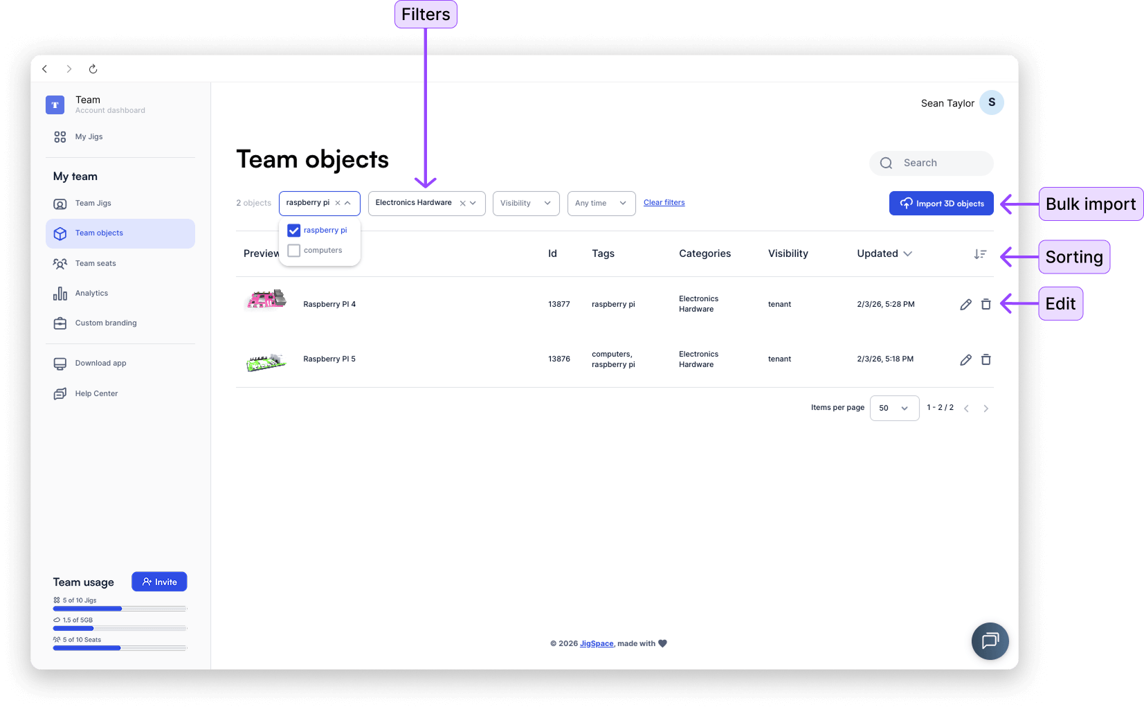Open Team Jigs section
1144x707 pixels.
click(x=93, y=204)
